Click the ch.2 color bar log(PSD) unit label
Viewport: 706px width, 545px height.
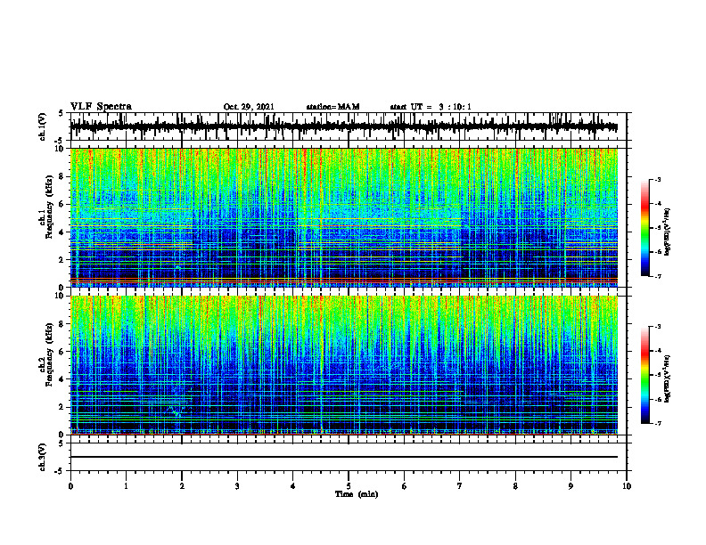668,378
